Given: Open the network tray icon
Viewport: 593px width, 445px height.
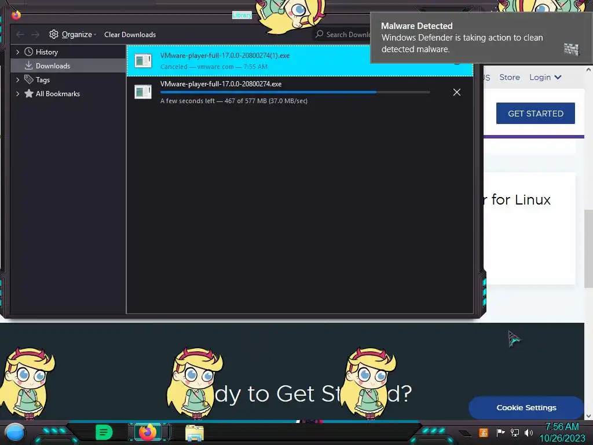Looking at the screenshot, I should [x=515, y=432].
